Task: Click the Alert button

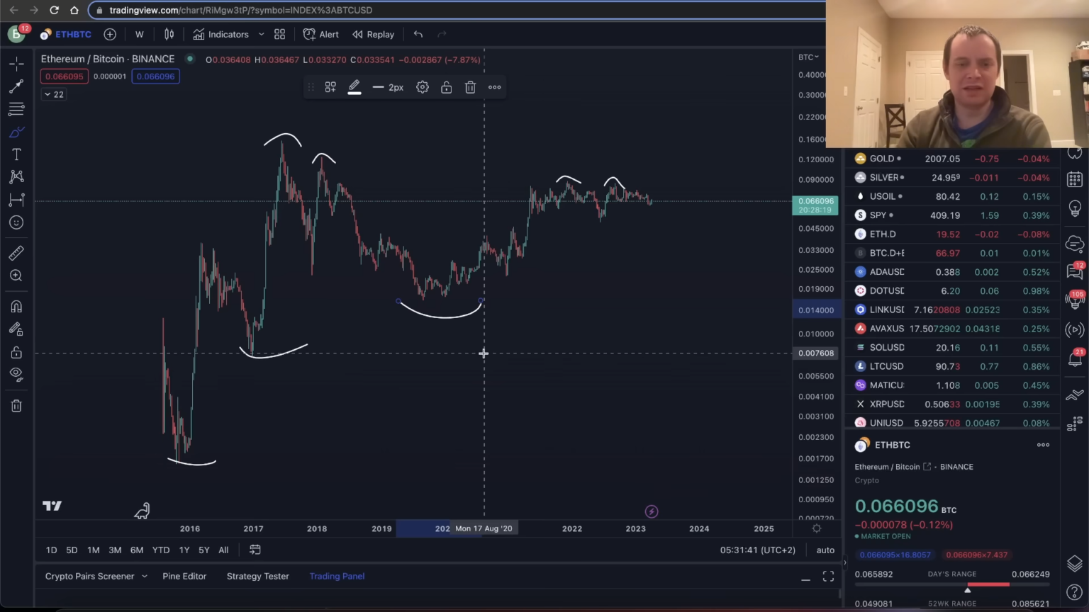Action: [321, 34]
